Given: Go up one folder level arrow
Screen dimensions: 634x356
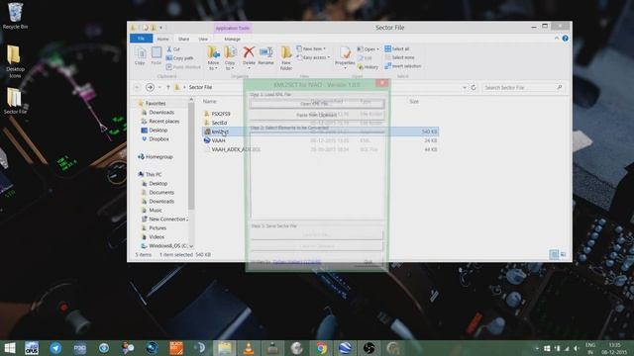Looking at the screenshot, I should pyautogui.click(x=168, y=87).
